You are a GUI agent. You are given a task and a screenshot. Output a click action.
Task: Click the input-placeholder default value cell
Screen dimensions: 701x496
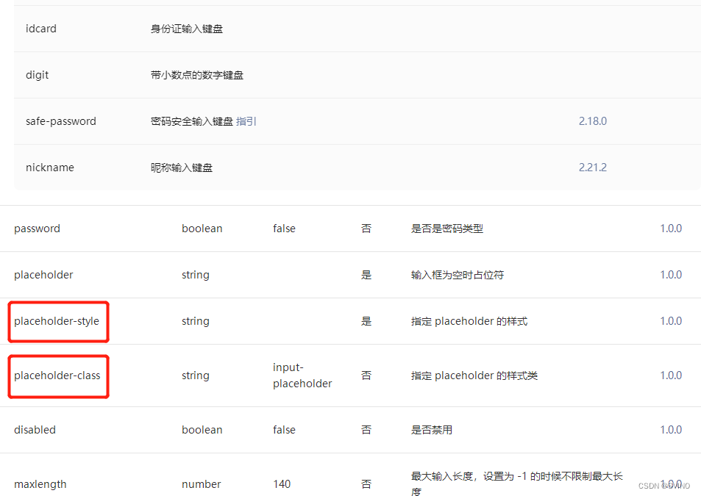[x=301, y=375]
